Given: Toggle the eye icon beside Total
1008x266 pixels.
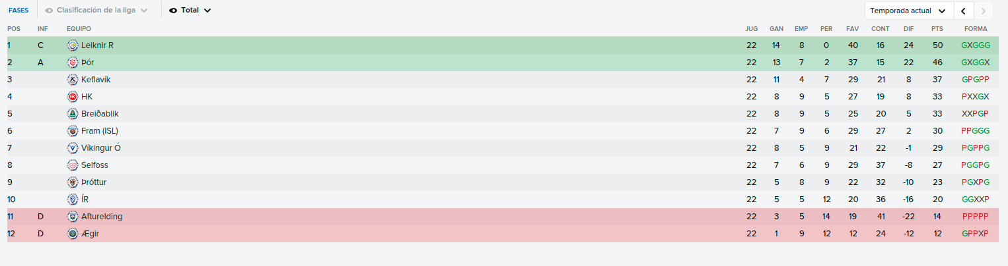Looking at the screenshot, I should pos(173,11).
